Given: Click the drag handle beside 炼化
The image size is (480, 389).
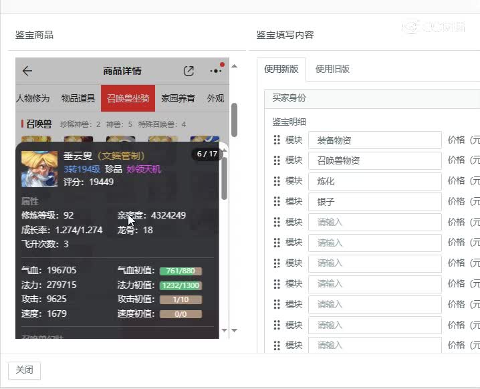Looking at the screenshot, I should point(277,181).
